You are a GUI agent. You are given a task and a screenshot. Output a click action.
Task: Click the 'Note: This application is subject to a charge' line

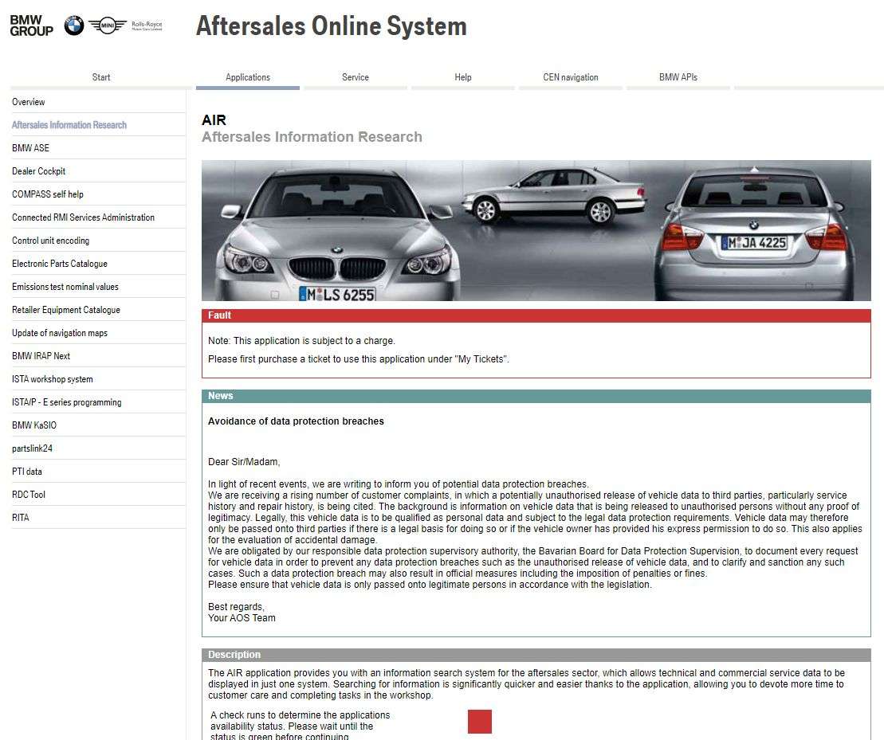(301, 341)
